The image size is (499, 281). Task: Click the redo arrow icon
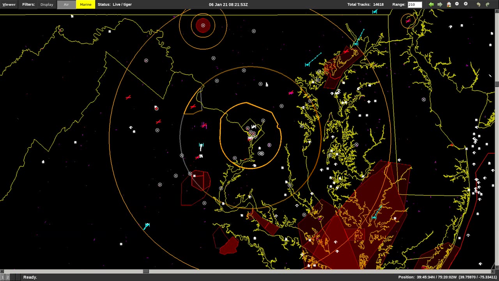487,4
